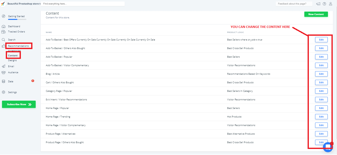Select the Designs submenu item

click(x=12, y=60)
